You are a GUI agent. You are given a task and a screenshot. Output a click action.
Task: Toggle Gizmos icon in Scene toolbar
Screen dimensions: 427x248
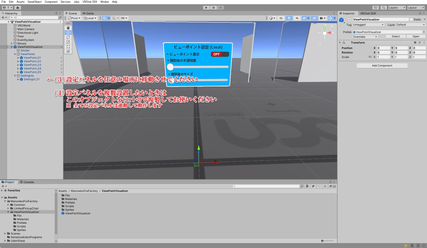pyautogui.click(x=330, y=18)
